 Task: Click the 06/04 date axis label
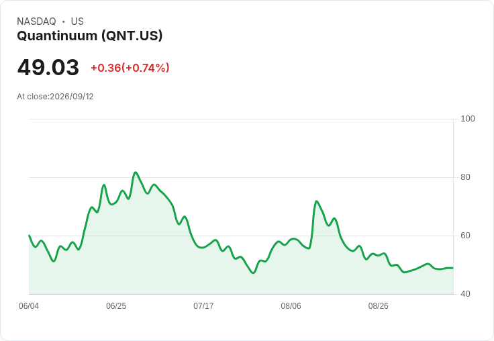[29, 306]
